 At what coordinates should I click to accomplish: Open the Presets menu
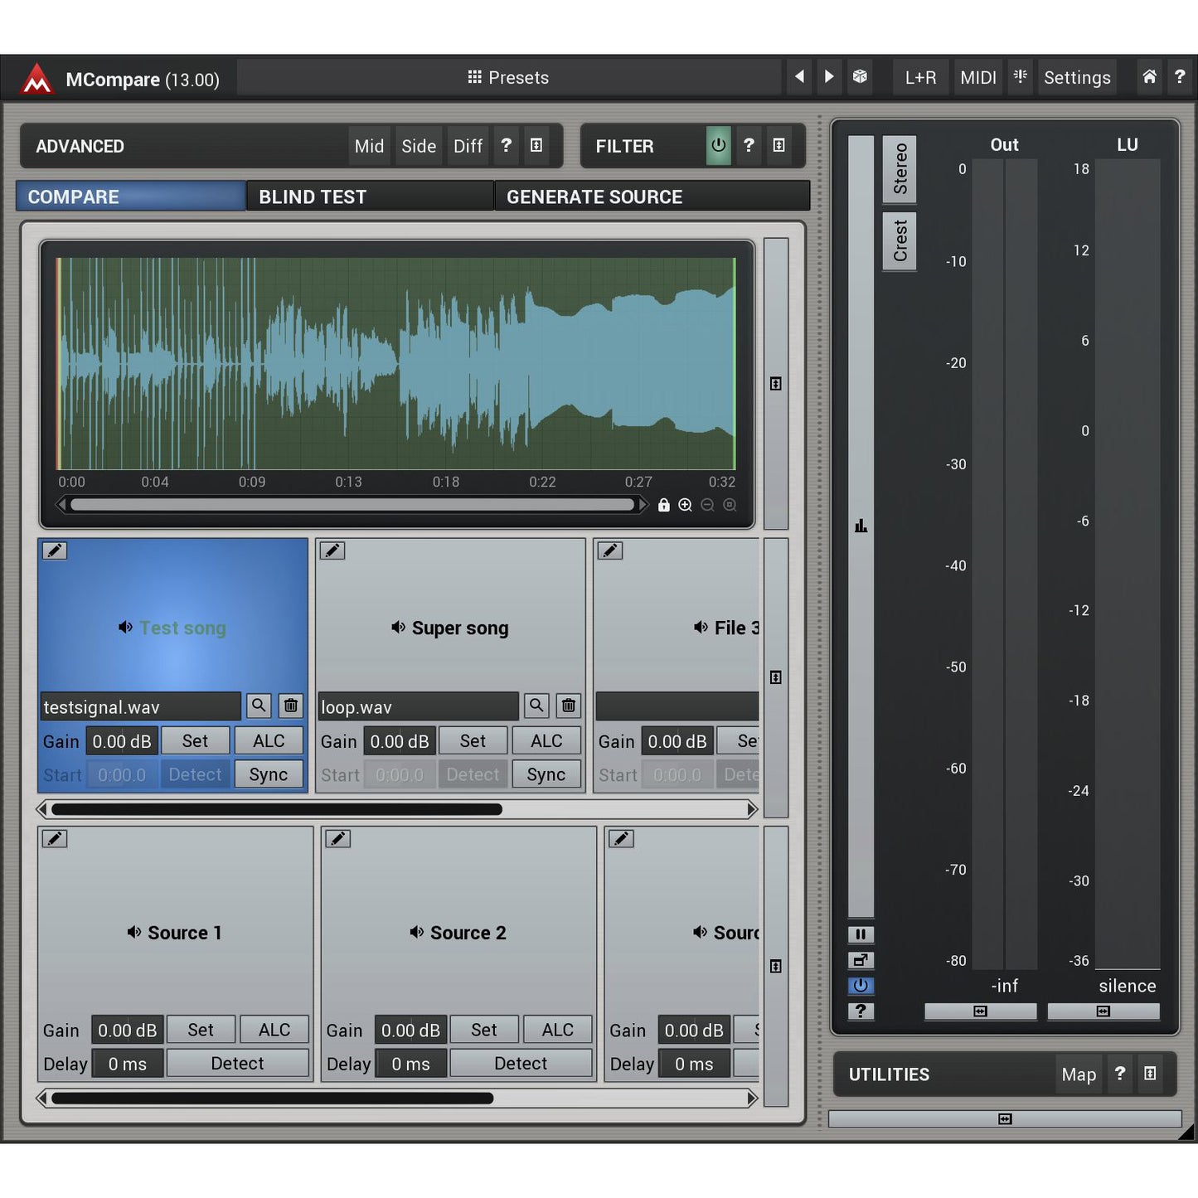[507, 77]
